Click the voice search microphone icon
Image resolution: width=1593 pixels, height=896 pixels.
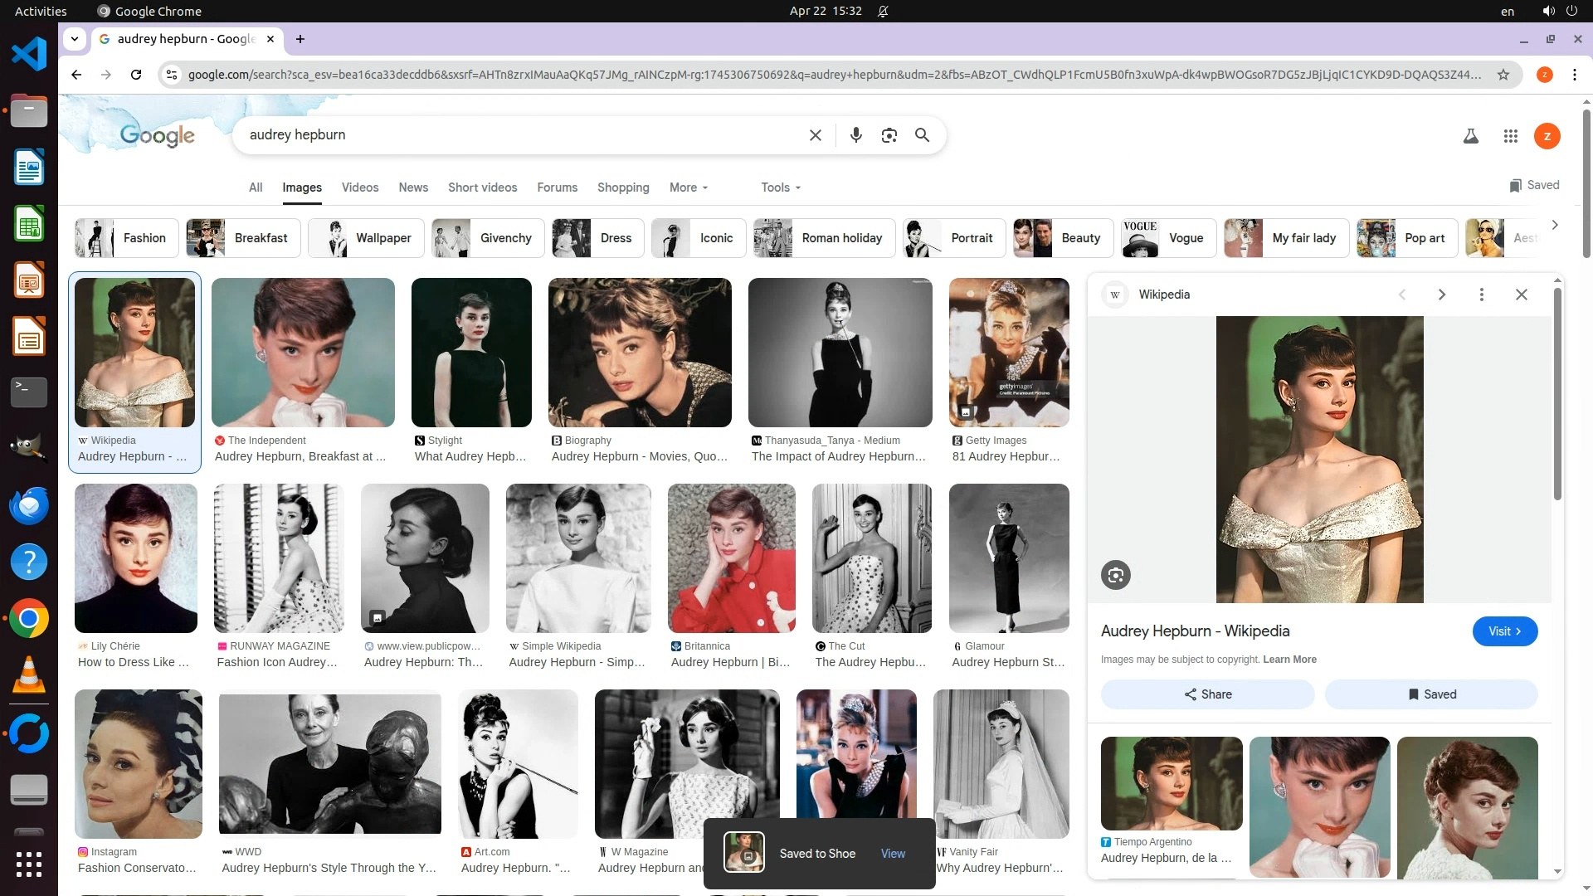[855, 135]
